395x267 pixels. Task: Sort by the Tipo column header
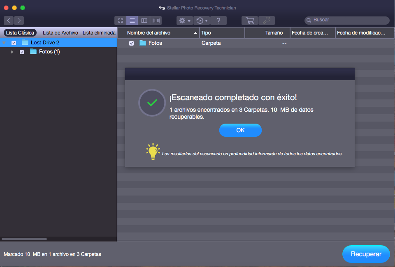coord(222,33)
